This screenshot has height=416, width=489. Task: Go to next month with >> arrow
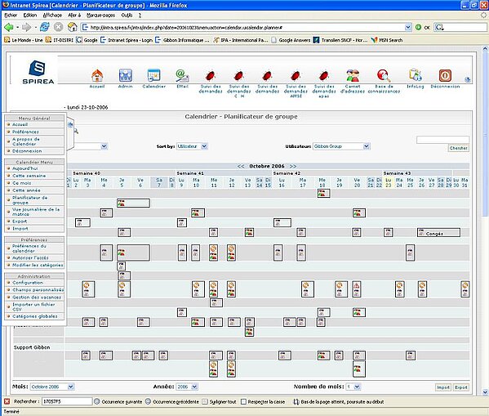293,166
